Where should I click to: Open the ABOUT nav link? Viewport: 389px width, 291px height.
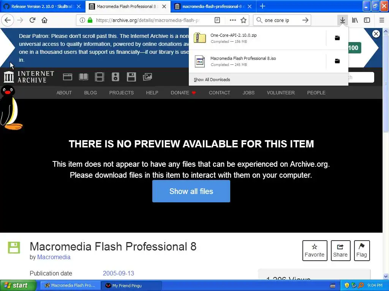click(x=64, y=93)
